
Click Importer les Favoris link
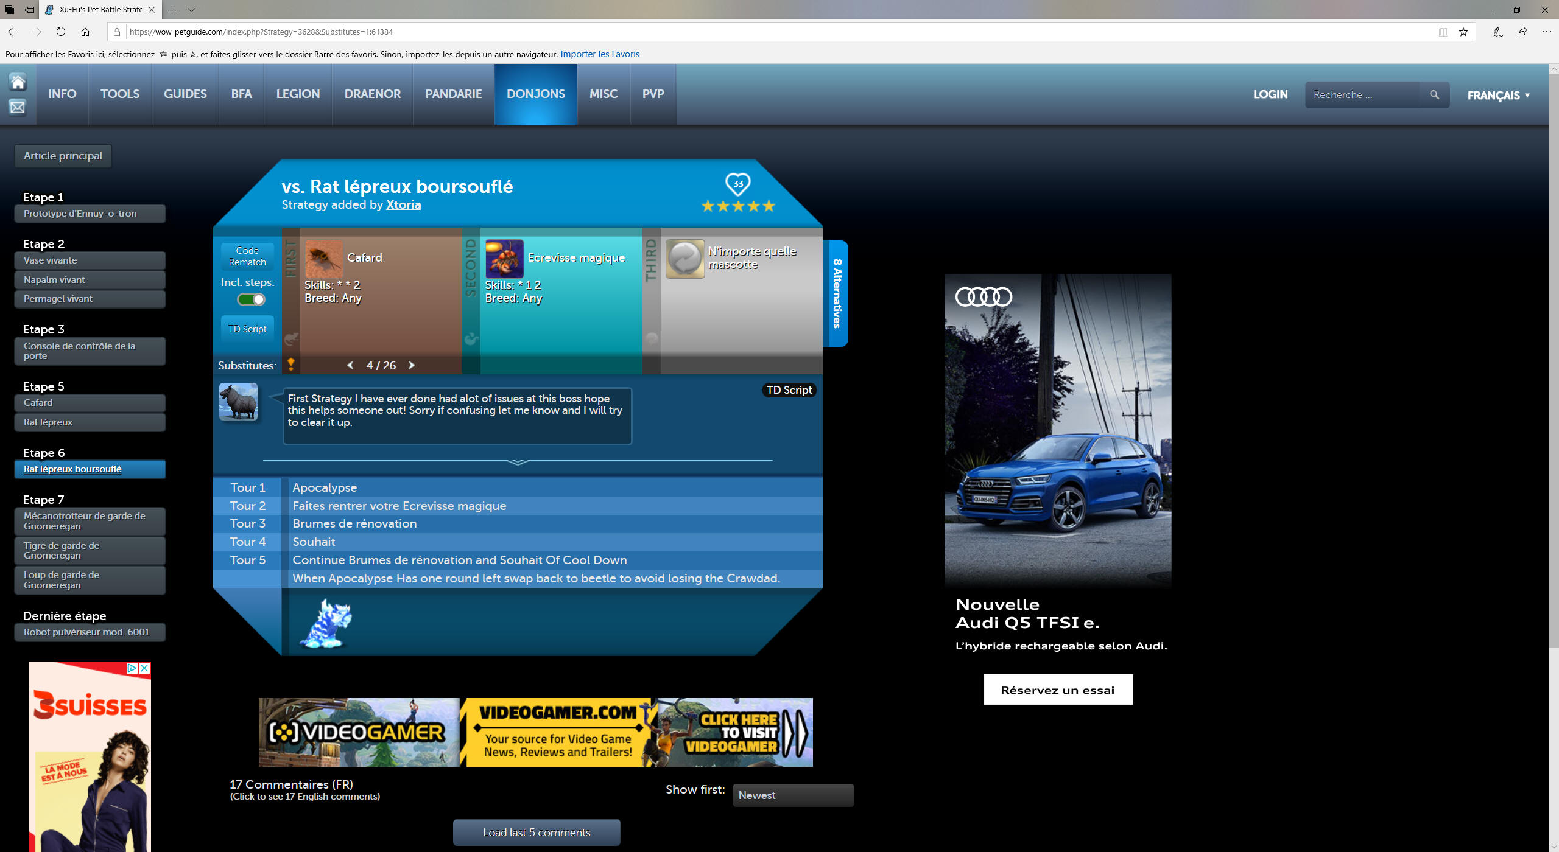[x=600, y=54]
